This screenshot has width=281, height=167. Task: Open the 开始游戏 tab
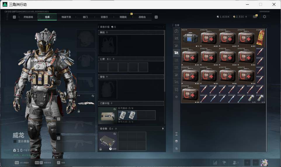click(x=28, y=17)
